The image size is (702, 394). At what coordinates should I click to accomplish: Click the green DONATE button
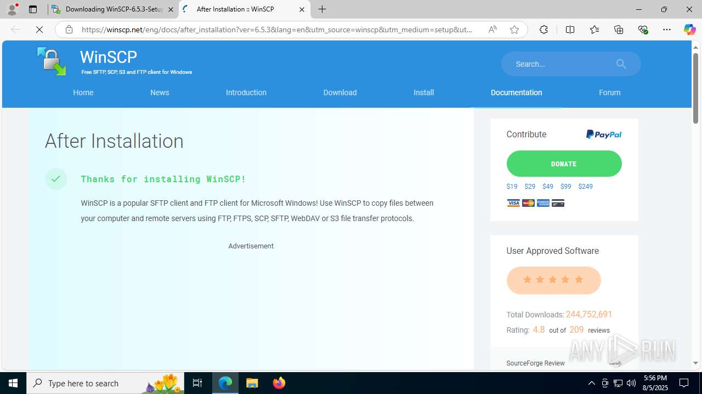point(564,164)
